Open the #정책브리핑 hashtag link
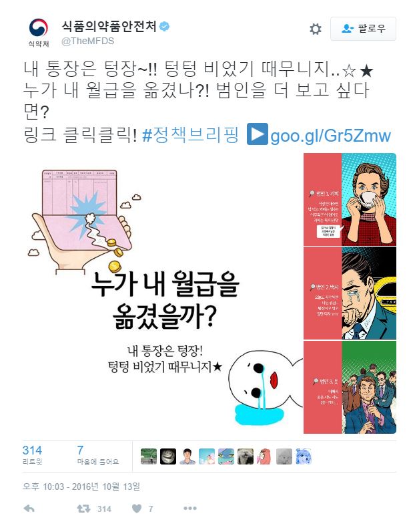The width and height of the screenshot is (415, 530). point(191,135)
